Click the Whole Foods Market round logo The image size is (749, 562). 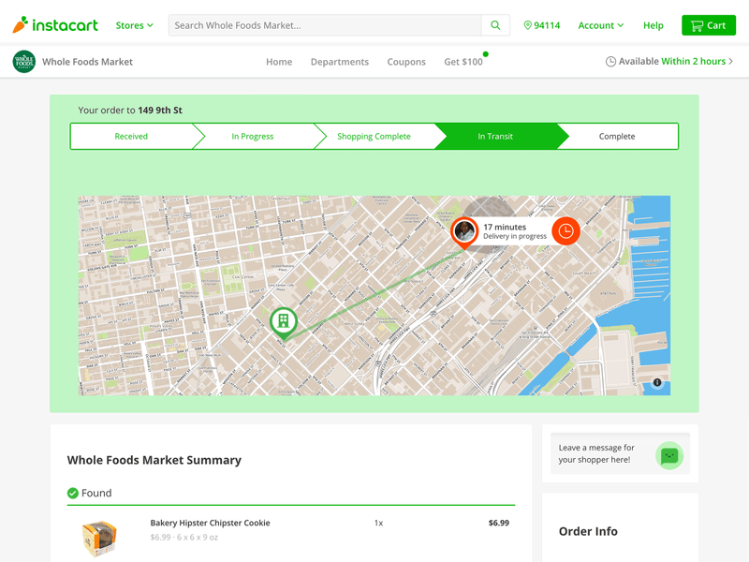[24, 62]
